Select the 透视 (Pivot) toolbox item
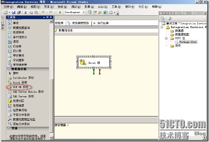 click(13, 42)
